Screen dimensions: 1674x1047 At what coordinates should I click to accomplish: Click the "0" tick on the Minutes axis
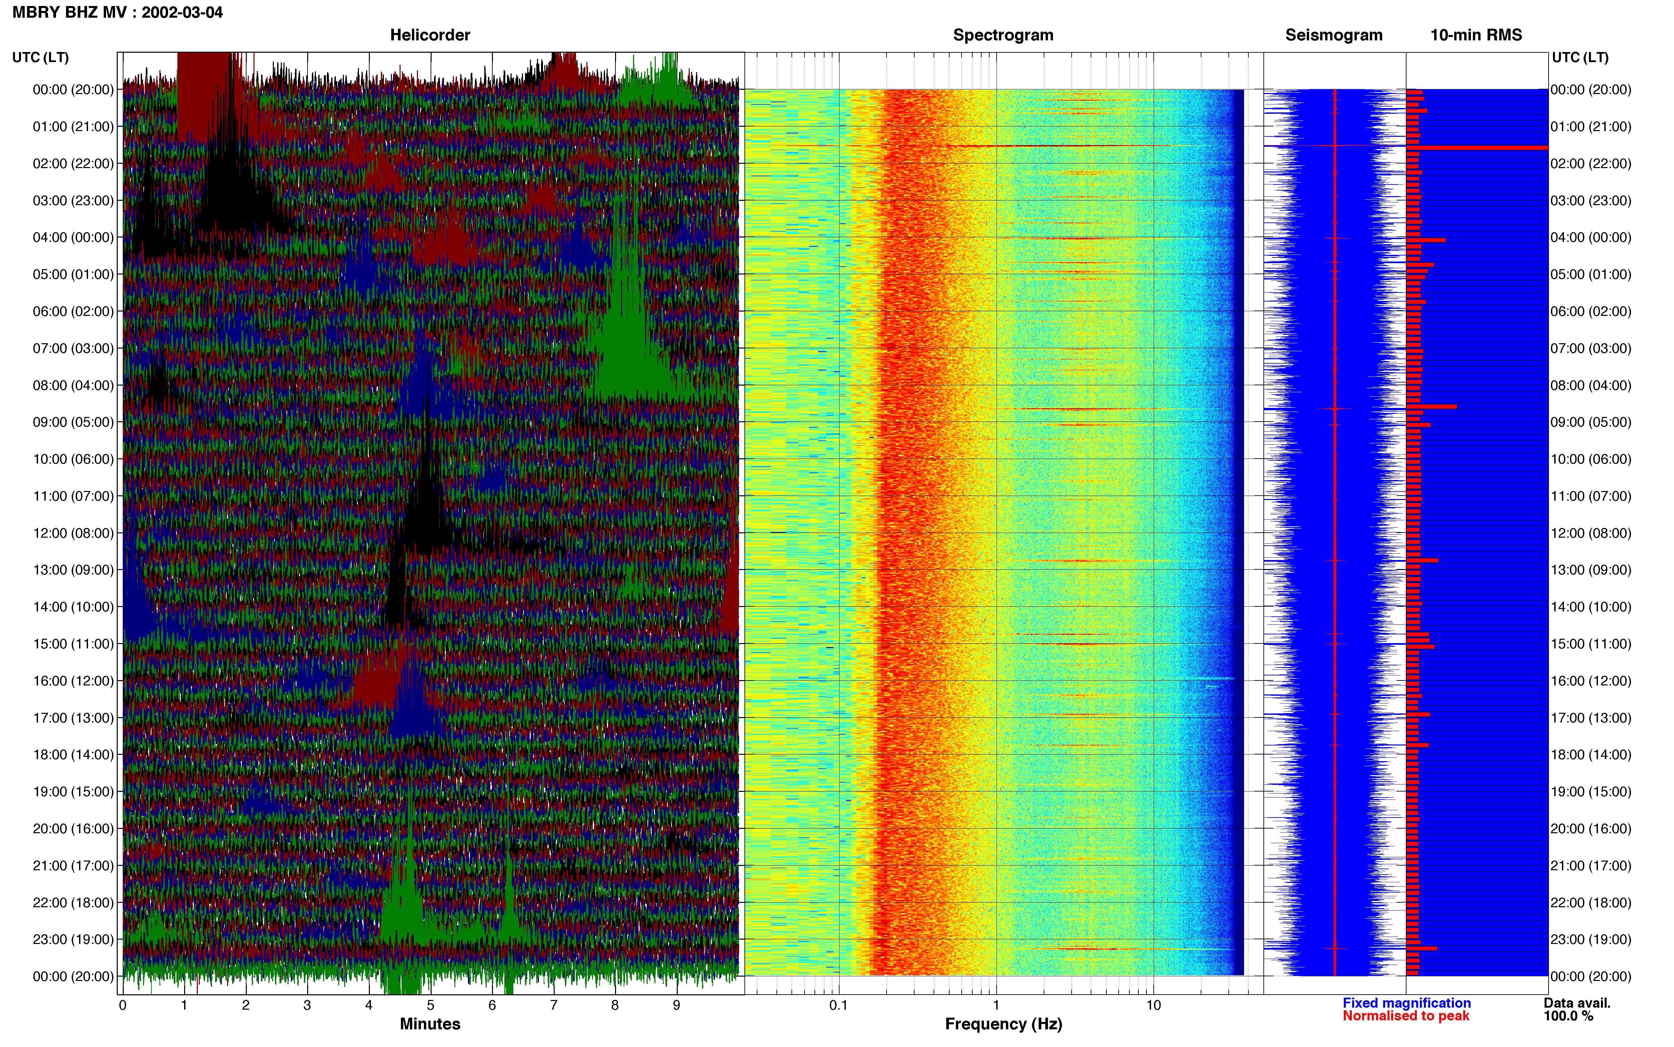click(x=122, y=1005)
